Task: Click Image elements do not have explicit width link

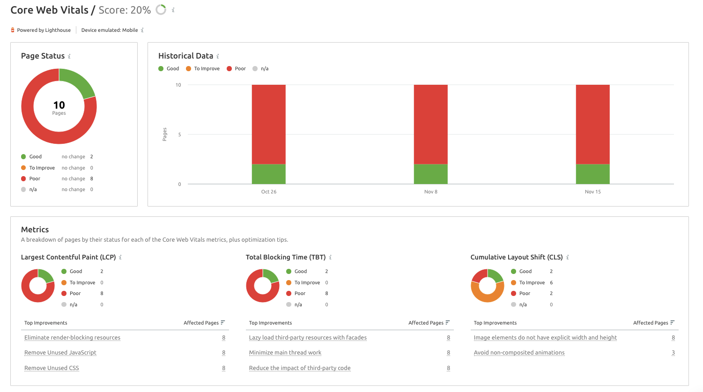Action: [546, 337]
